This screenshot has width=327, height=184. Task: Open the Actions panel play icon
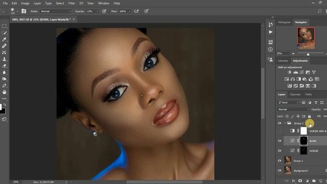(270, 32)
